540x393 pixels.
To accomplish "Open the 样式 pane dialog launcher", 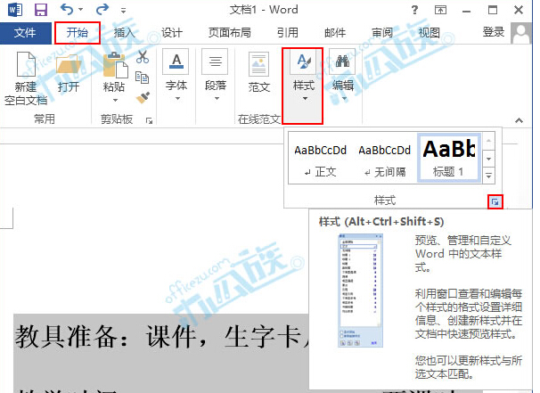I will coord(495,202).
